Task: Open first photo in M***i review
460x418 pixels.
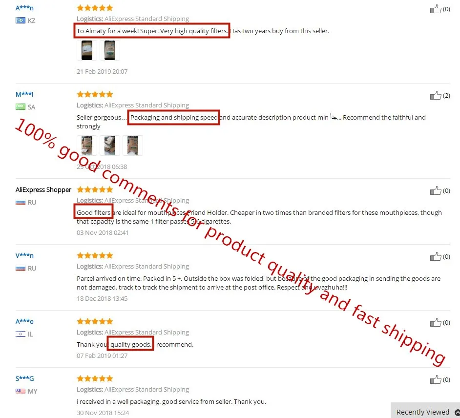Action: pyautogui.click(x=87, y=145)
